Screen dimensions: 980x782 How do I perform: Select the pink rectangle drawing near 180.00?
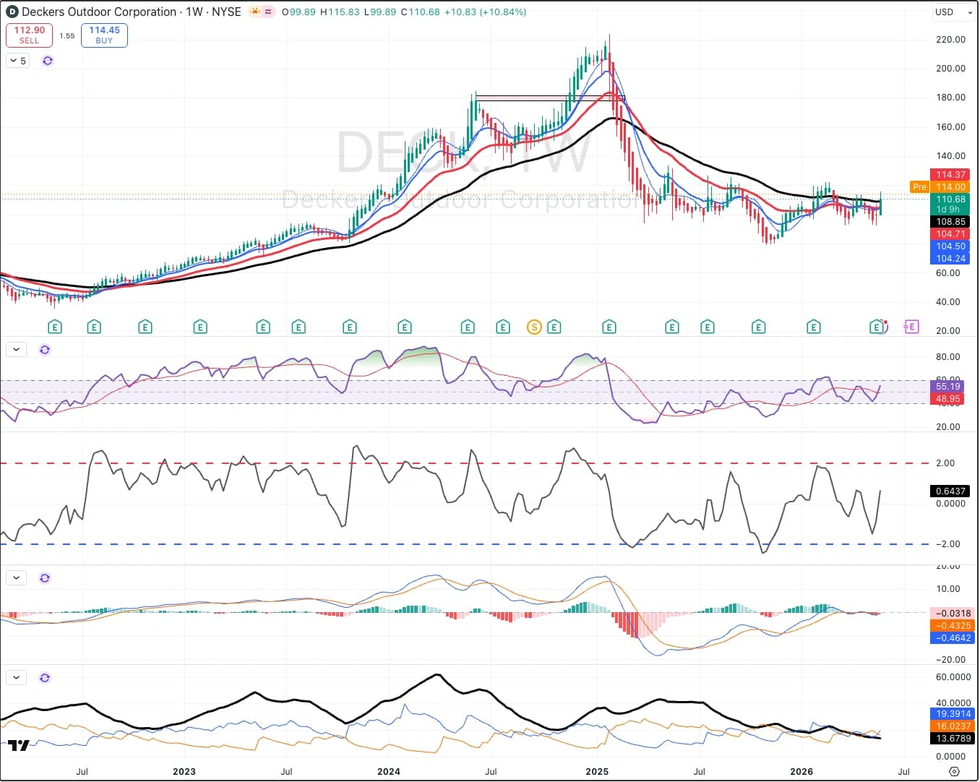(550, 98)
